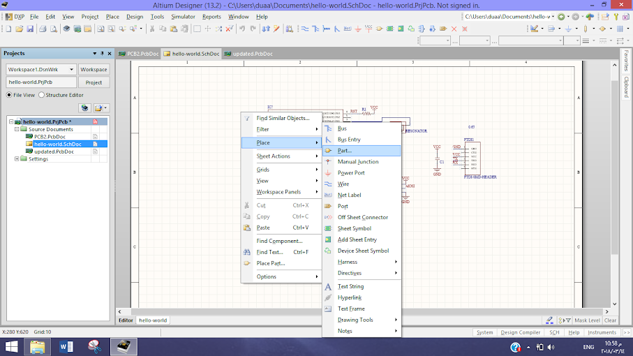Click the hello-world.PrjPcb project name field
This screenshot has width=633, height=356.
tap(40, 82)
